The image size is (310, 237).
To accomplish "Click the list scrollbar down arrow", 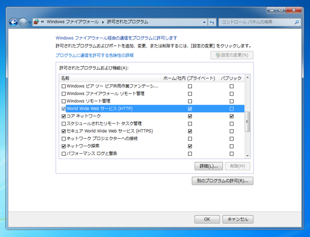I will (x=247, y=156).
